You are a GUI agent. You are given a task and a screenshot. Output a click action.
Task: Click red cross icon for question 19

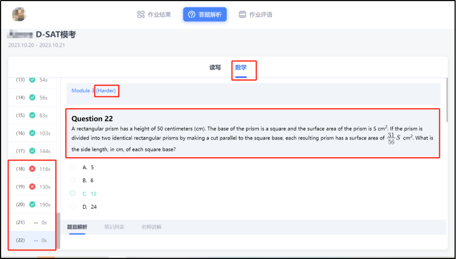click(32, 187)
